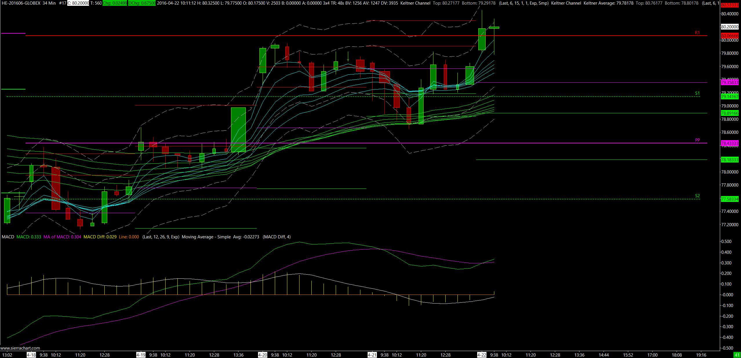
Task: Click the MACD study name label
Action: 8,237
